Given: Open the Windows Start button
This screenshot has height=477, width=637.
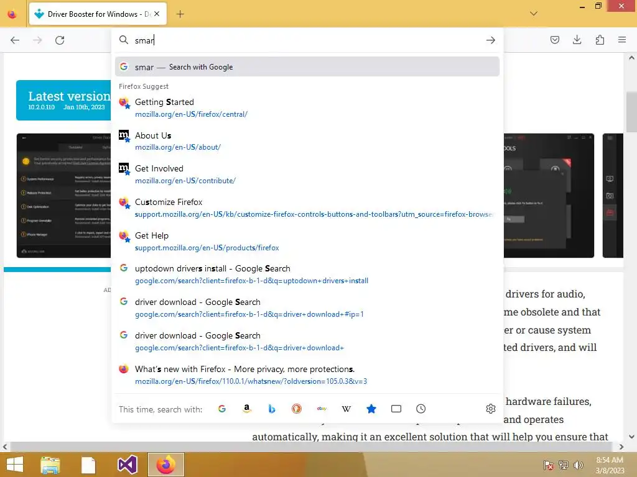Looking at the screenshot, I should 15,465.
